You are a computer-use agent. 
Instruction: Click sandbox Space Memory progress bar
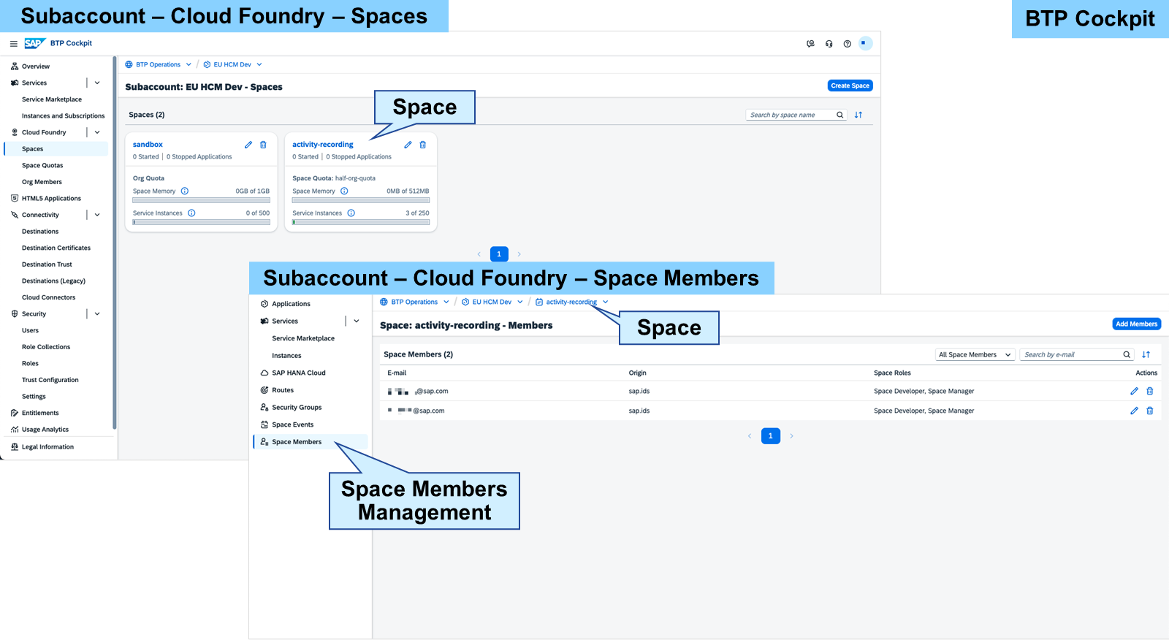202,200
